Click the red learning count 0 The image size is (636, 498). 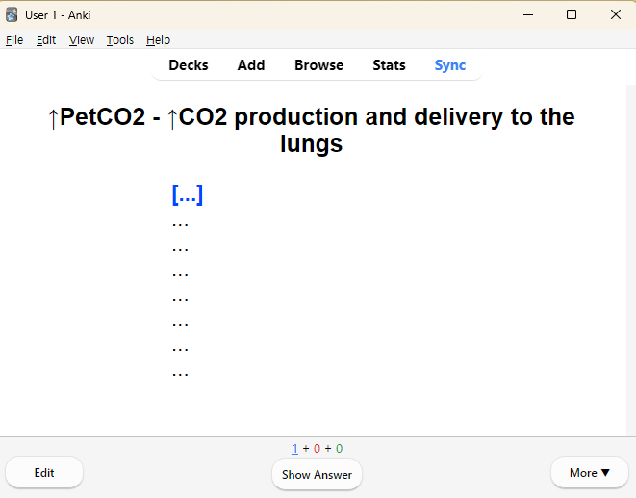point(317,449)
